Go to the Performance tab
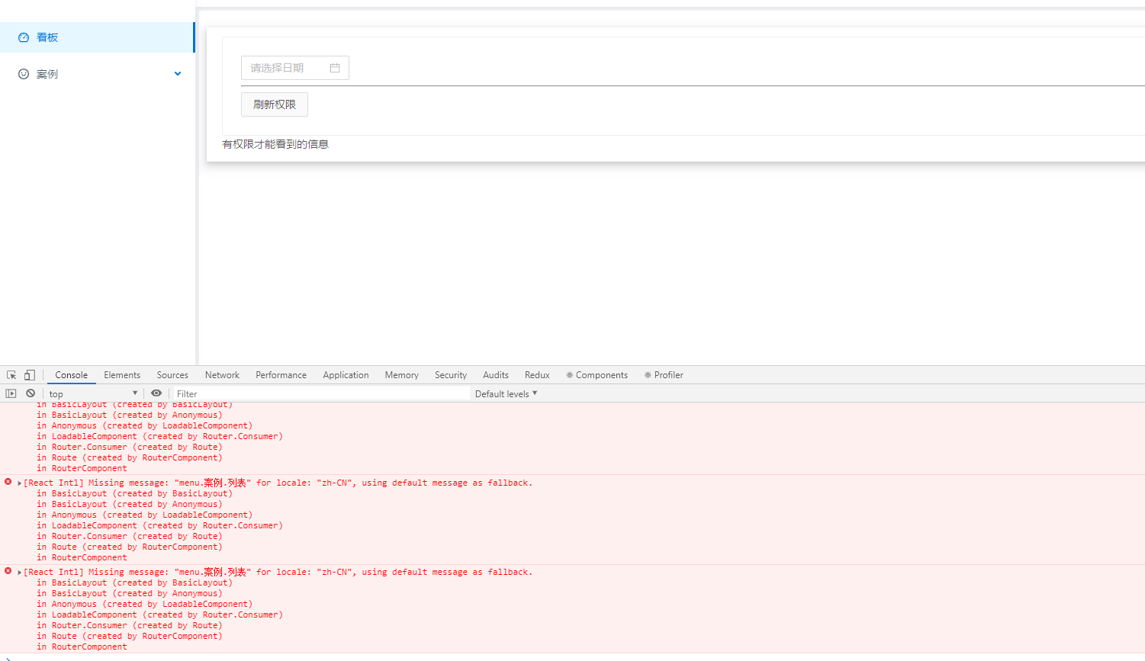Image resolution: width=1145 pixels, height=661 pixels. point(281,375)
